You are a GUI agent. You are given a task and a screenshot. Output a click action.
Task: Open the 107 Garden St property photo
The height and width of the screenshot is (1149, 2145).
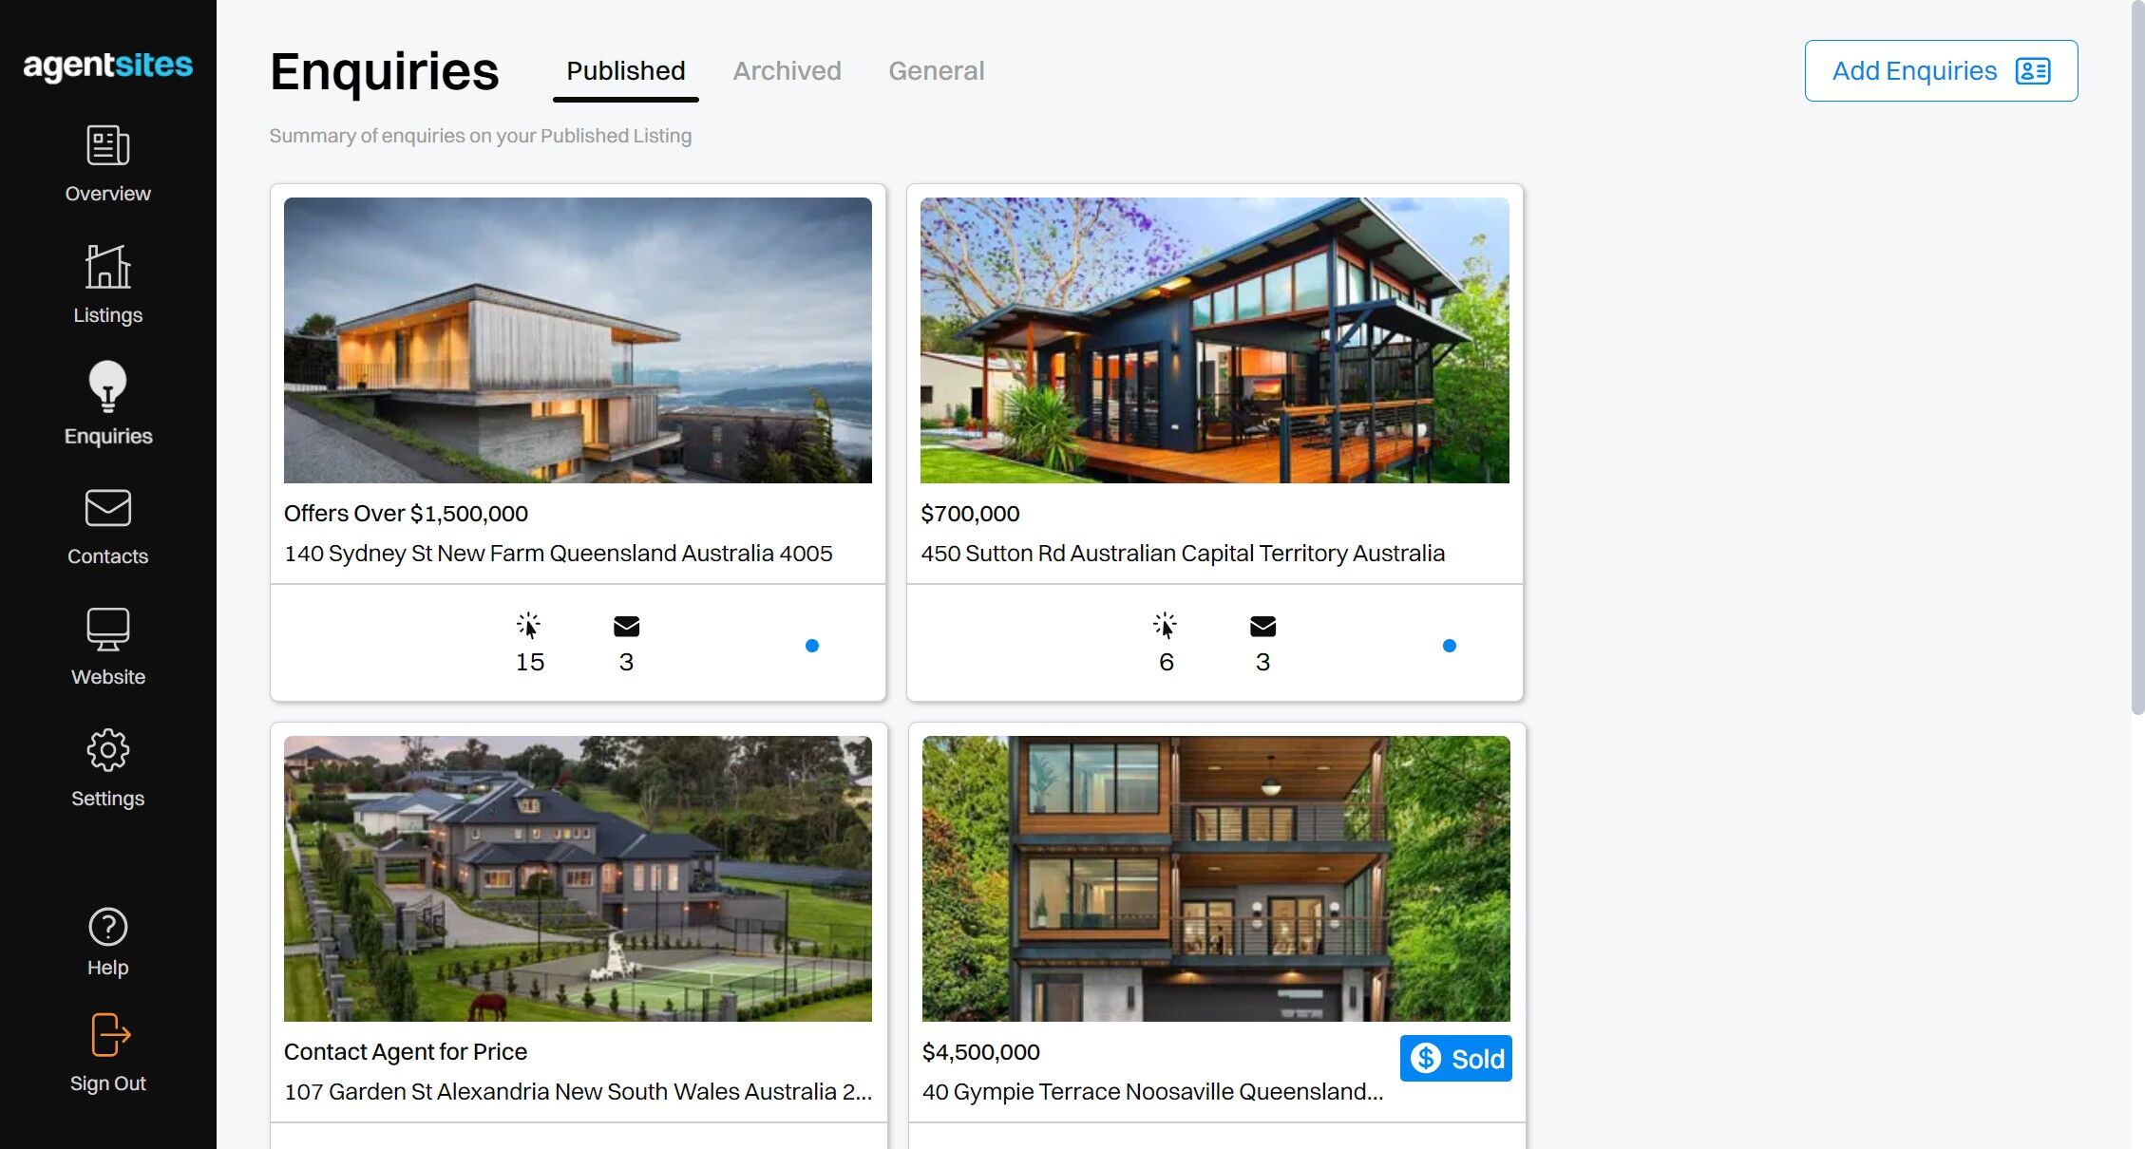coord(578,878)
